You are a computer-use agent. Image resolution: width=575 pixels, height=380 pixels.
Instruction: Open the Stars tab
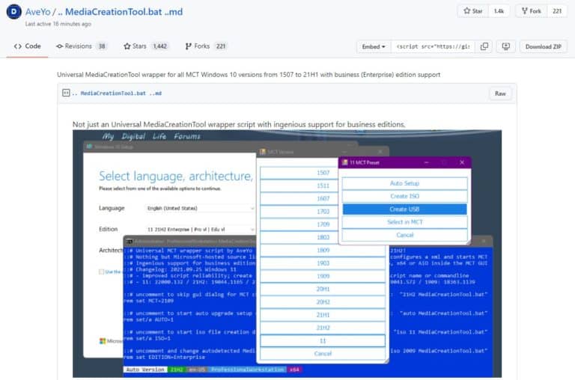coord(146,46)
